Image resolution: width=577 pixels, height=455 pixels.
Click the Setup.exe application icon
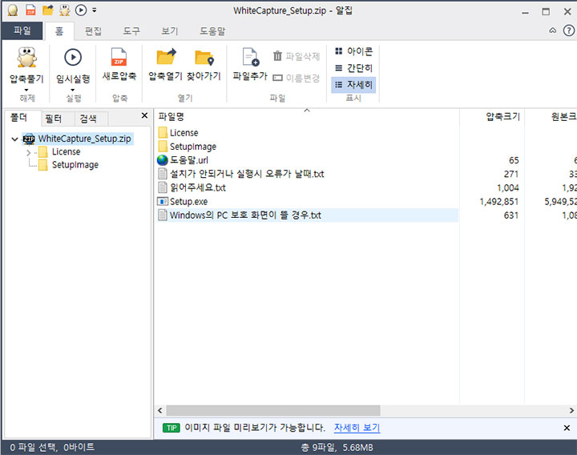tap(162, 201)
